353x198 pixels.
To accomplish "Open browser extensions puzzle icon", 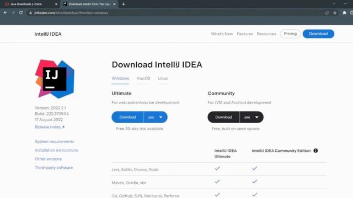I will pyautogui.click(x=344, y=13).
